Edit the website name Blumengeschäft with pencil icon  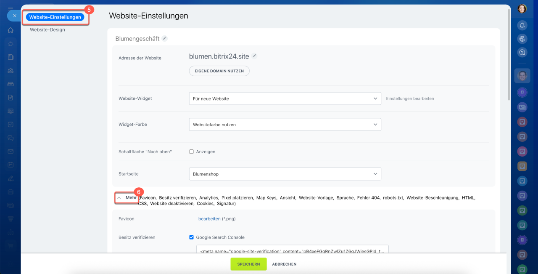point(165,38)
